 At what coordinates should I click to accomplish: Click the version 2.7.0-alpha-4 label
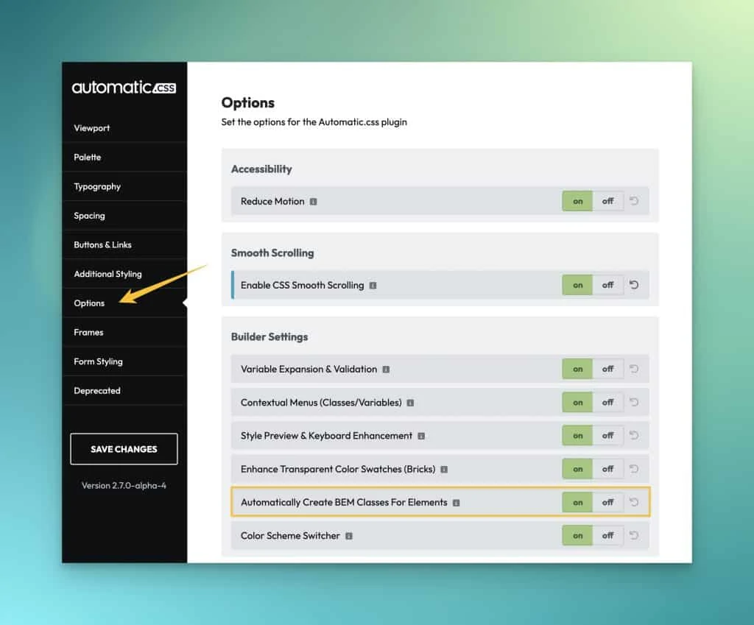point(124,485)
